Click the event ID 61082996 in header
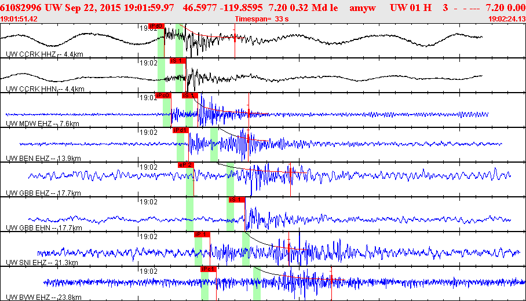This screenshot has height=301, width=526. click(21, 8)
